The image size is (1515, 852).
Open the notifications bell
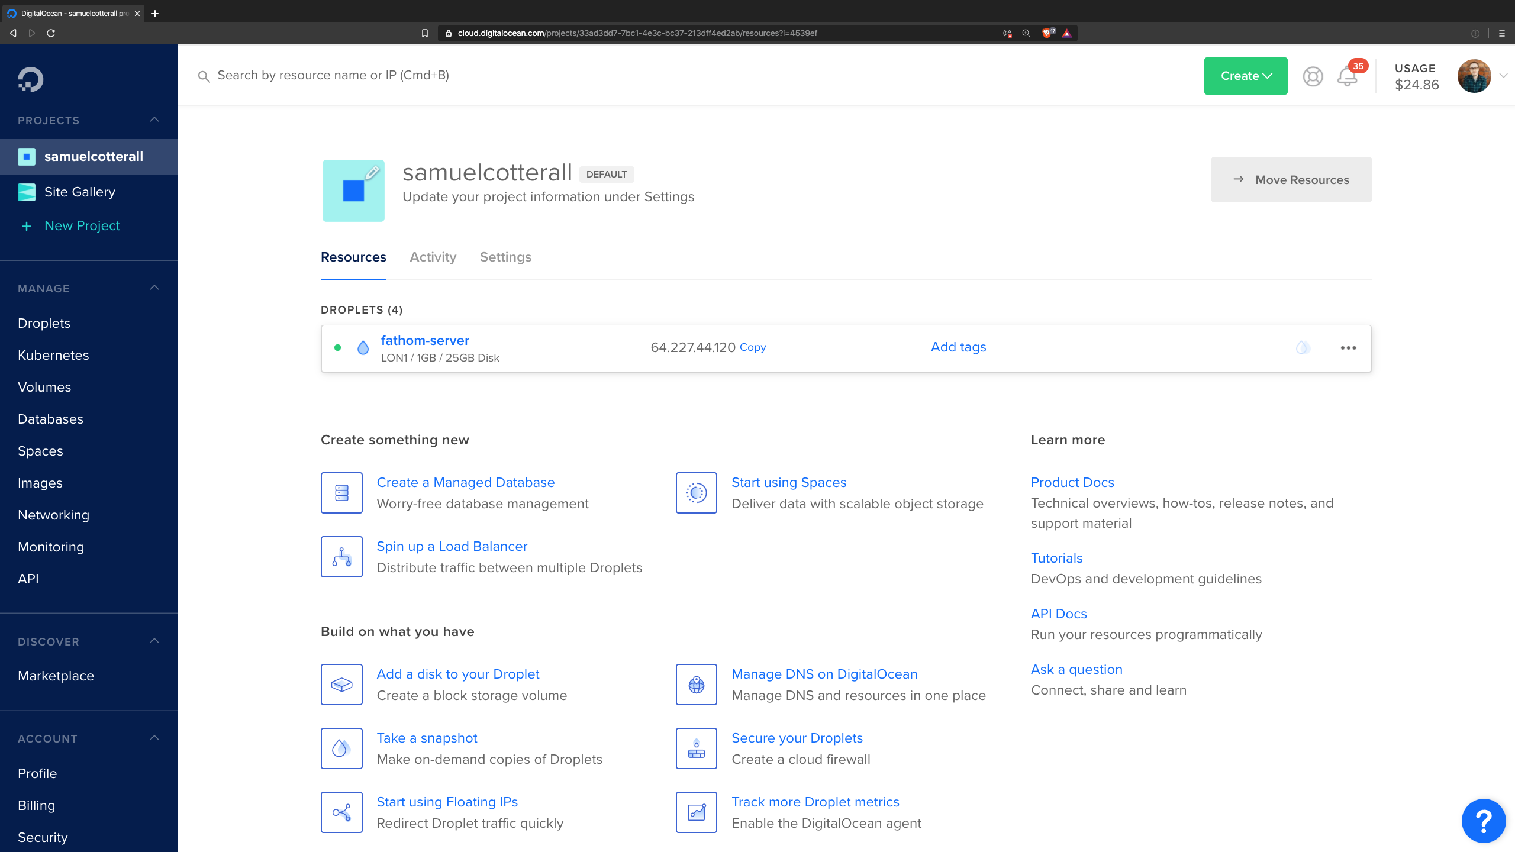pos(1347,76)
